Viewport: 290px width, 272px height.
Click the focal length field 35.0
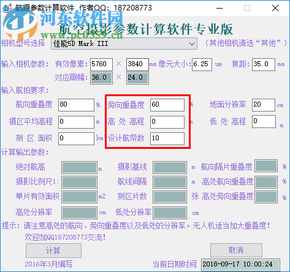(x=264, y=64)
